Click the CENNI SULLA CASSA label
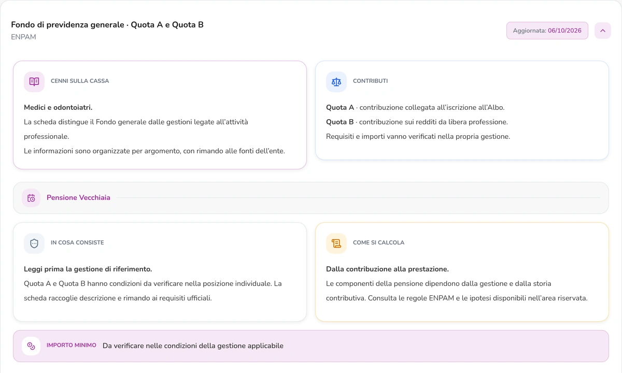Screen dimensions: 622x373 tap(80, 81)
